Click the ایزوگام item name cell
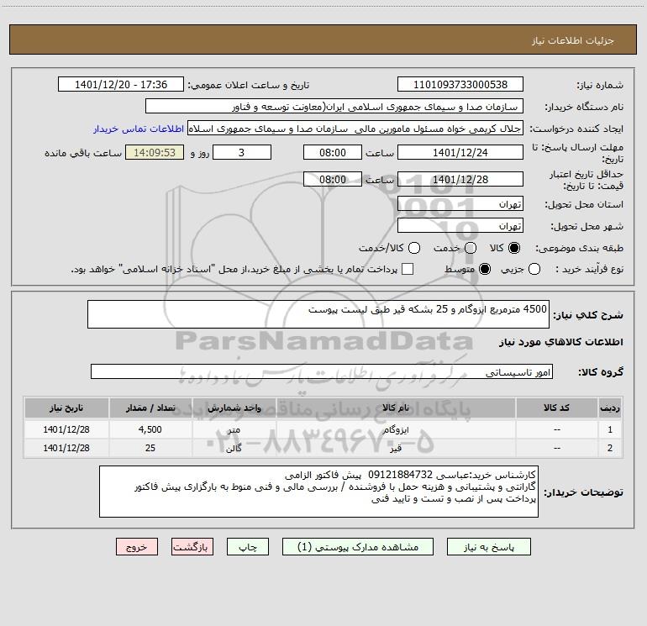 [x=396, y=429]
